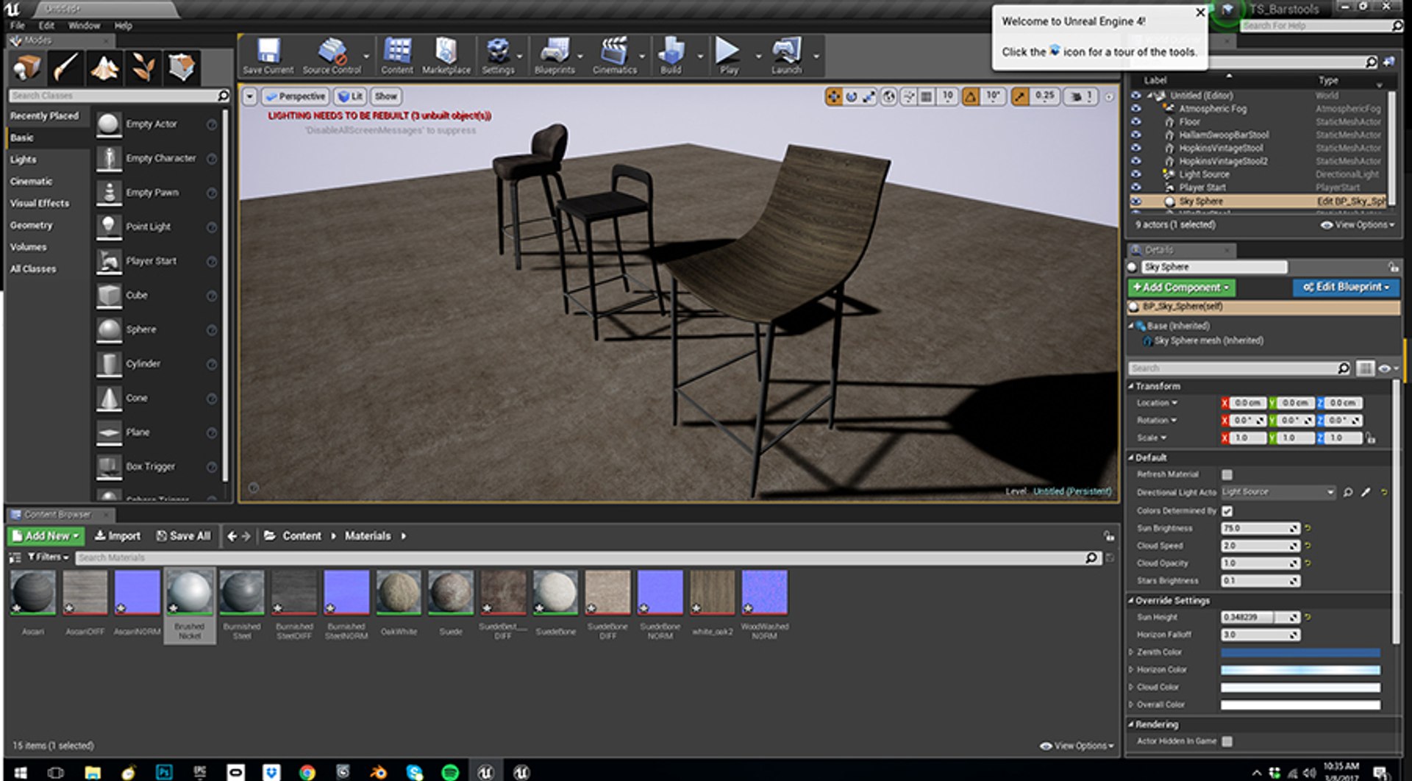Open Blueprints toolbar icon
Image resolution: width=1412 pixels, height=781 pixels.
pos(555,56)
